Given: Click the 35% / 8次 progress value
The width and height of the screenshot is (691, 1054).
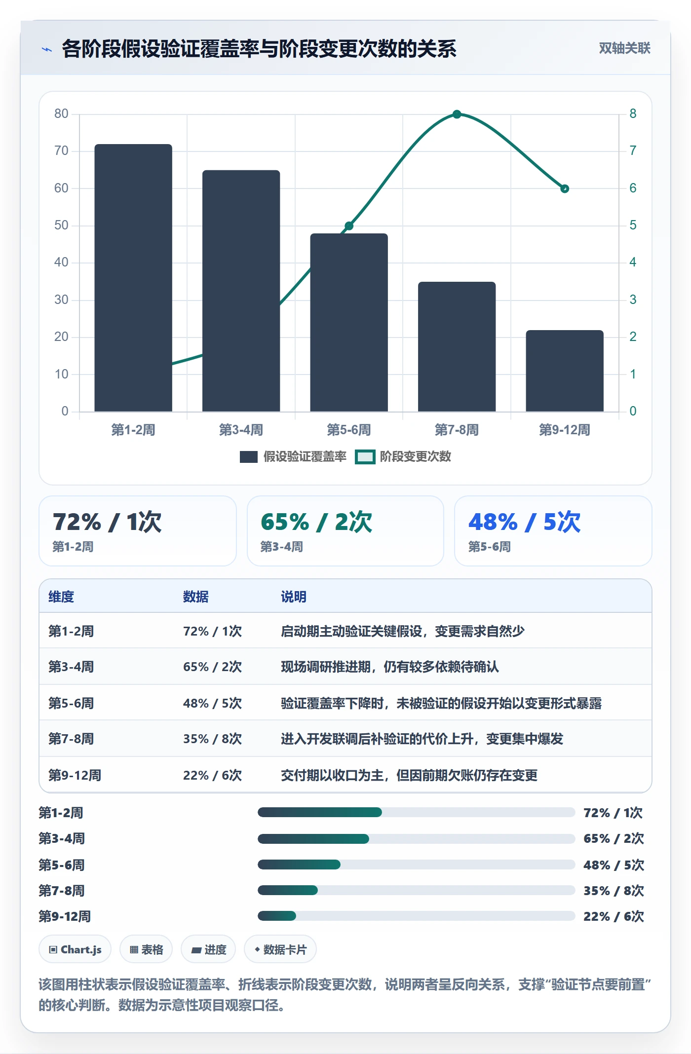Looking at the screenshot, I should coord(614,891).
